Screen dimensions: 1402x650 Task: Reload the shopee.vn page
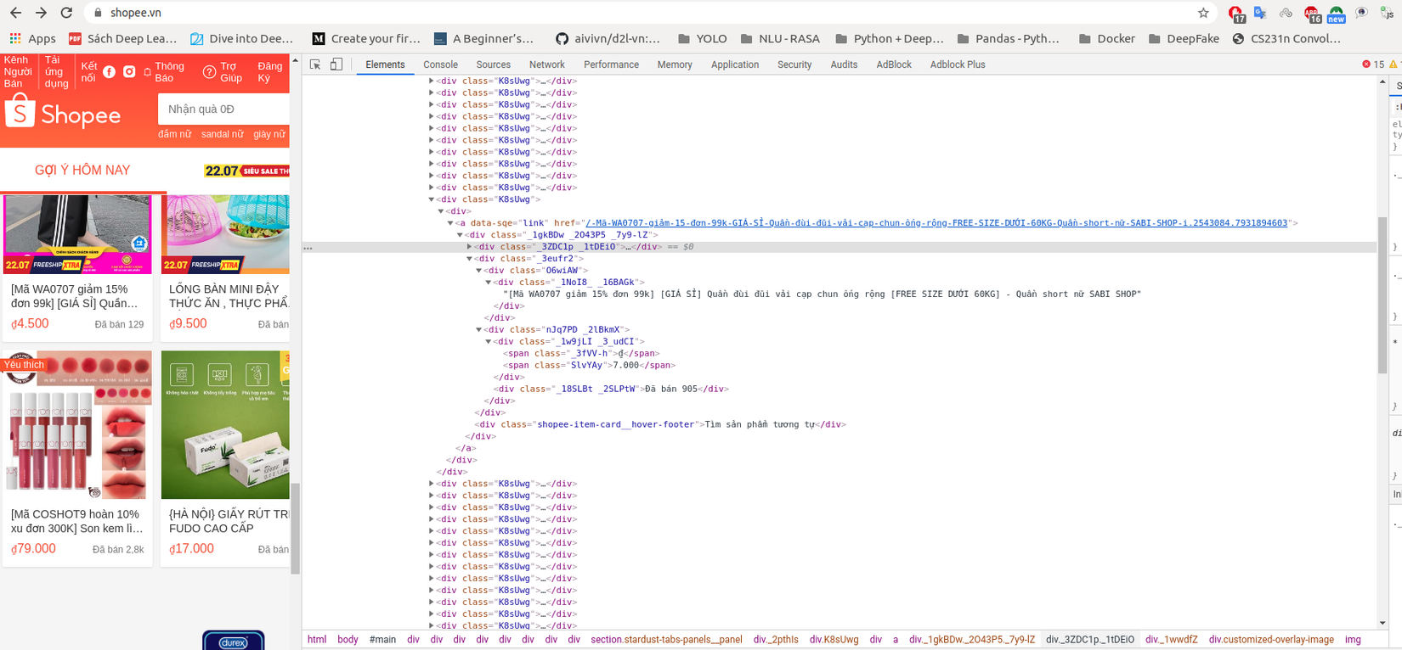point(66,13)
